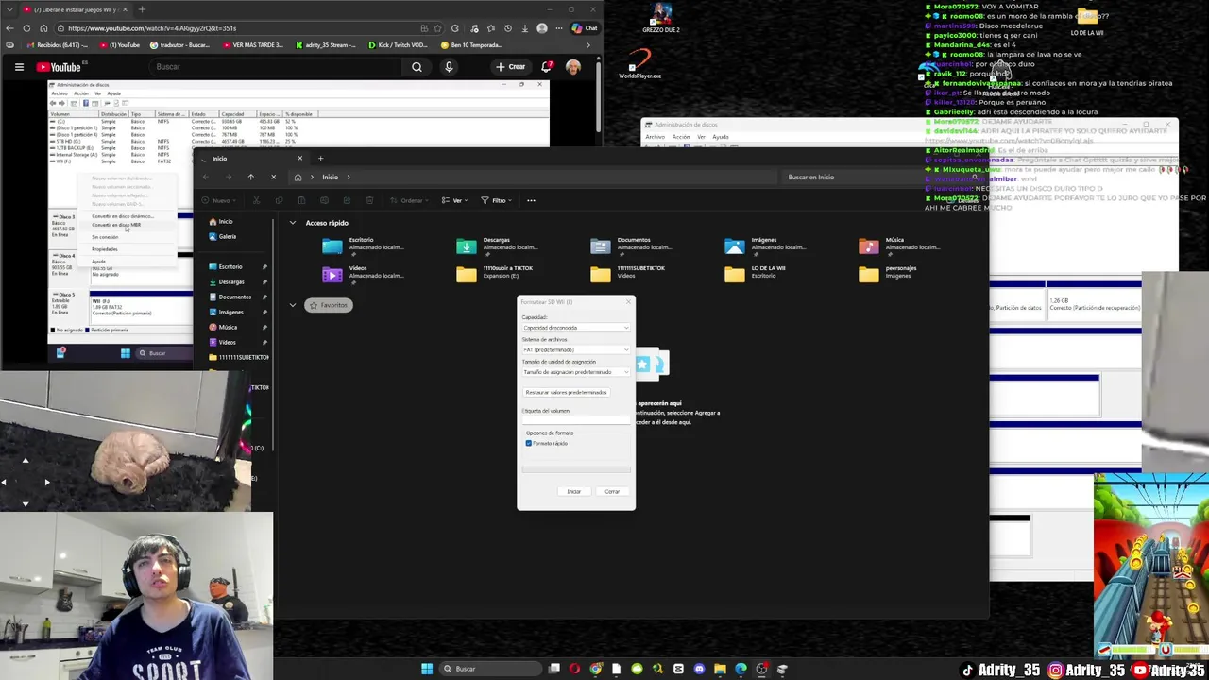
Task: Click the YouTube search magnifier button
Action: point(417,67)
